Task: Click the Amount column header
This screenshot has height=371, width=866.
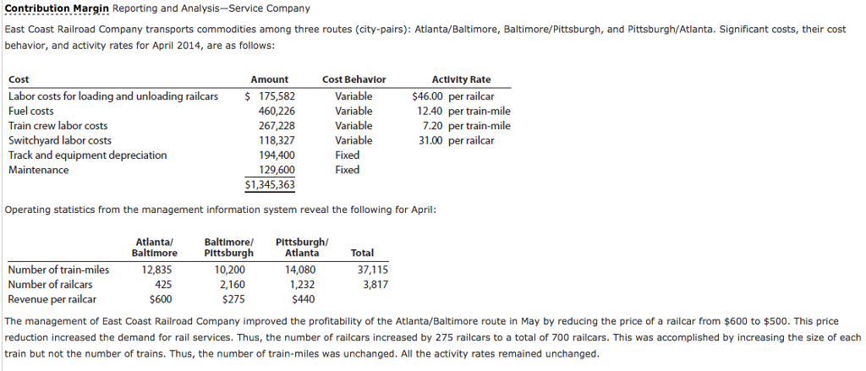Action: click(x=269, y=79)
